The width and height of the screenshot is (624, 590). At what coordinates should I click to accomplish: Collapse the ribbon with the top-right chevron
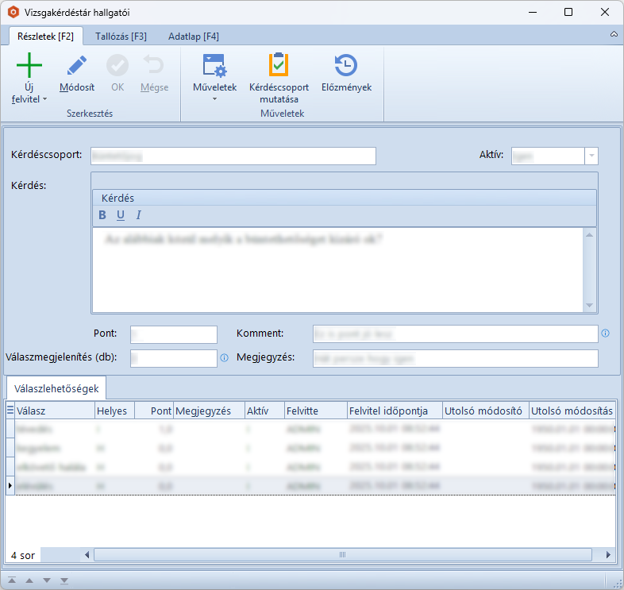(614, 35)
